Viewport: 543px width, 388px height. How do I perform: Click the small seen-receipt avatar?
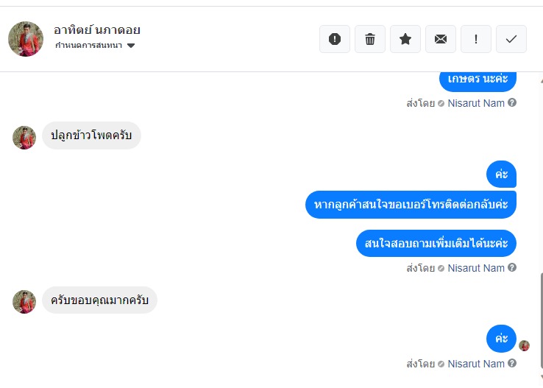[524, 345]
